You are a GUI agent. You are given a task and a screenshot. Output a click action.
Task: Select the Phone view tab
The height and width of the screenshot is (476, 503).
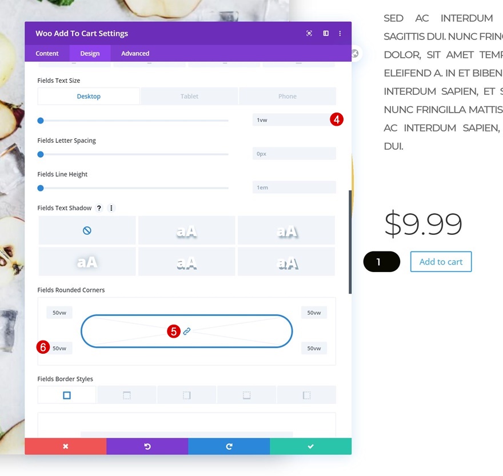click(x=288, y=97)
